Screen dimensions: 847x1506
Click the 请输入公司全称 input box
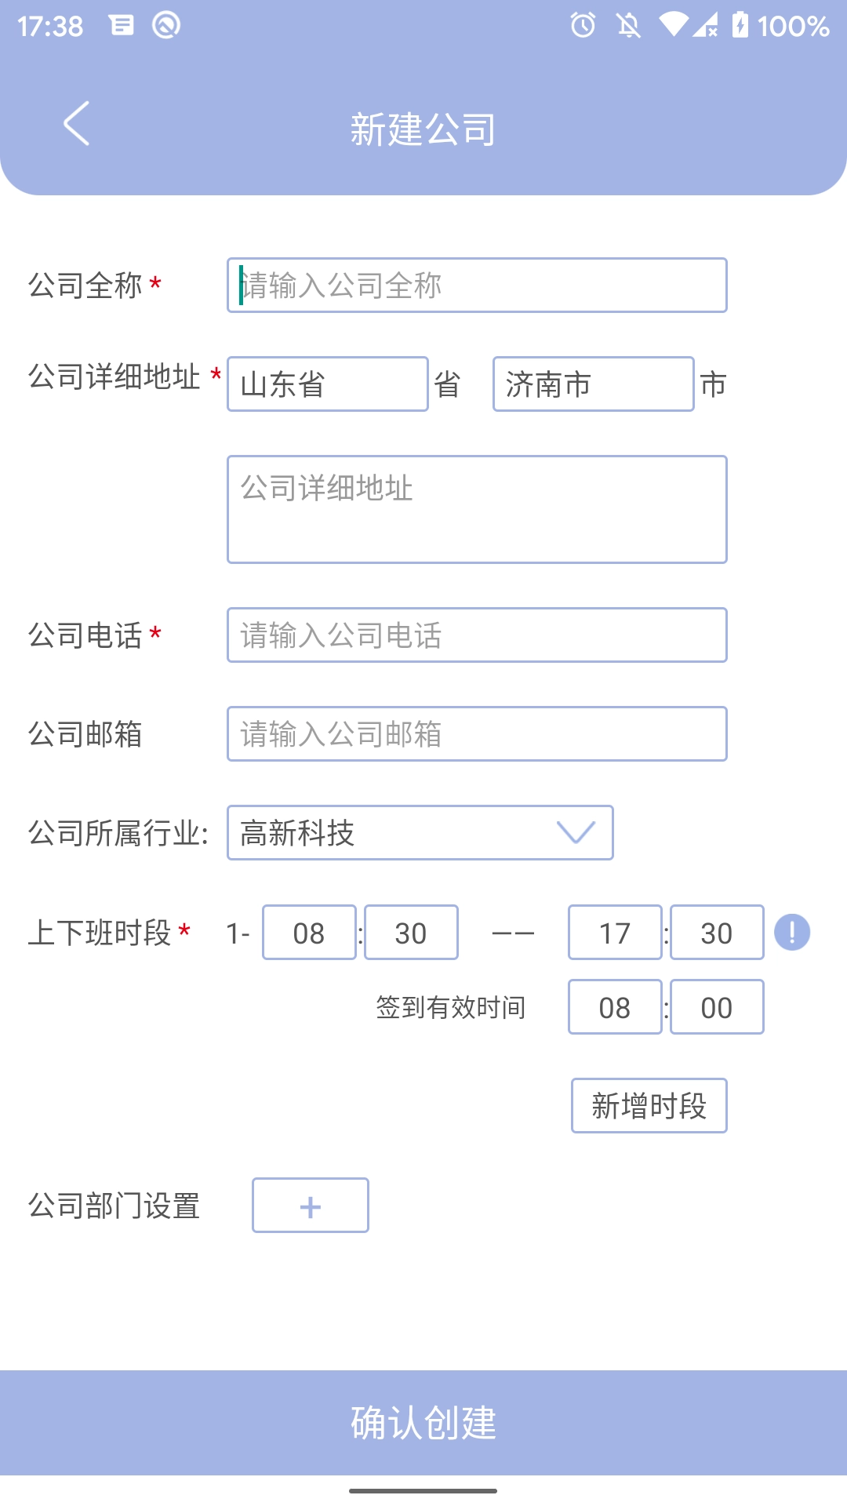tap(477, 285)
